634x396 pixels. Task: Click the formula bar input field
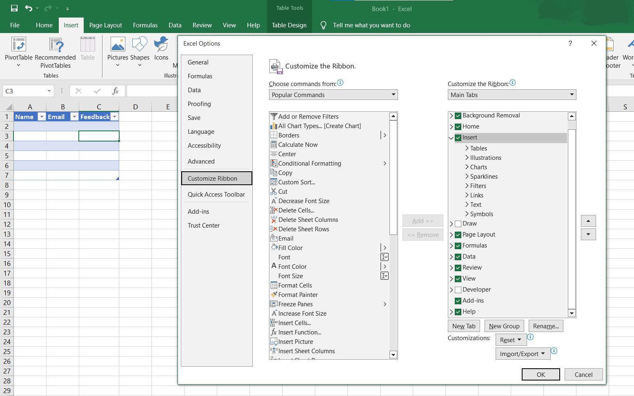[x=152, y=91]
